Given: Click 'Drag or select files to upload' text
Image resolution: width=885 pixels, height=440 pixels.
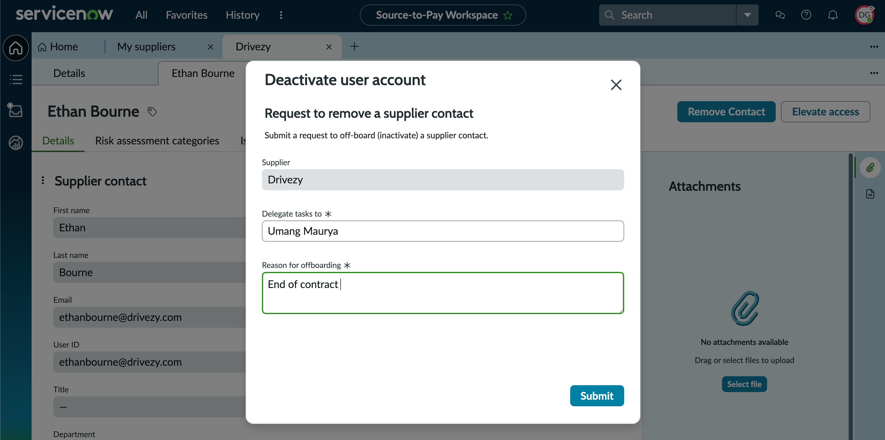Looking at the screenshot, I should [x=744, y=360].
